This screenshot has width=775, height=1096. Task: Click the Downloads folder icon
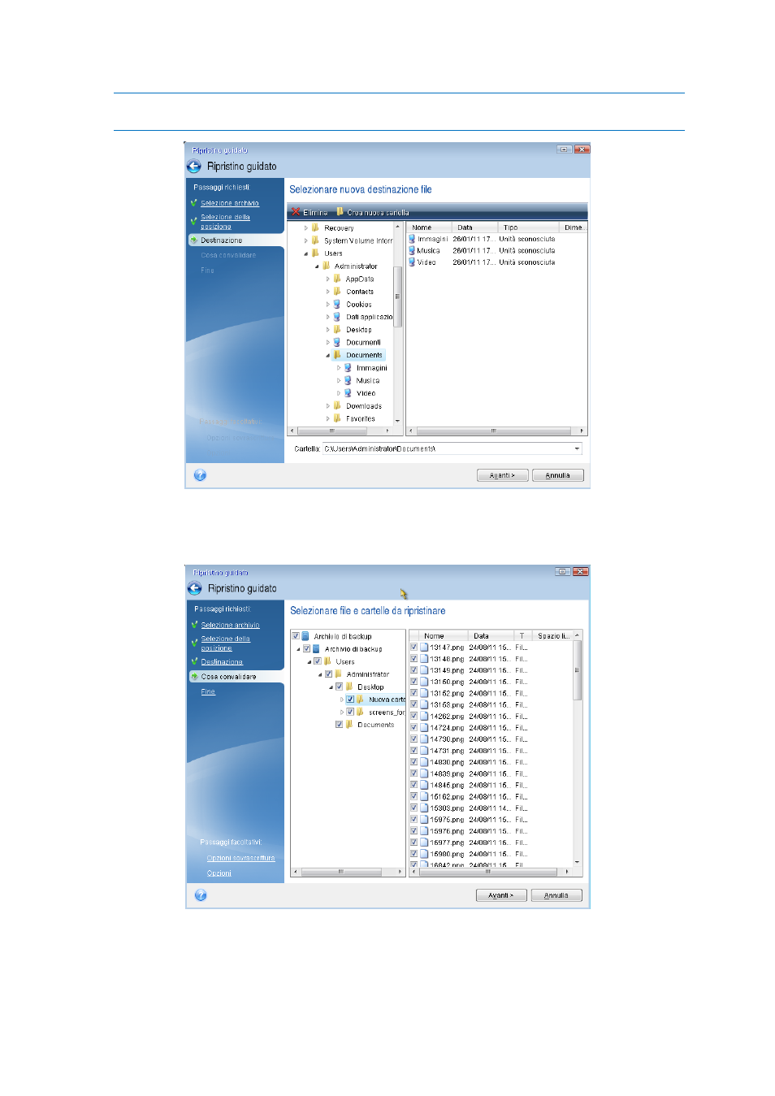coord(337,405)
